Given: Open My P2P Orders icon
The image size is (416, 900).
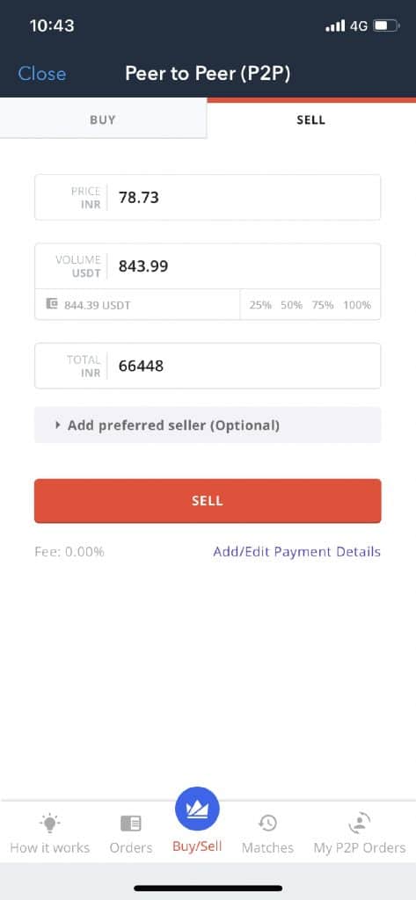Looking at the screenshot, I should (x=360, y=823).
